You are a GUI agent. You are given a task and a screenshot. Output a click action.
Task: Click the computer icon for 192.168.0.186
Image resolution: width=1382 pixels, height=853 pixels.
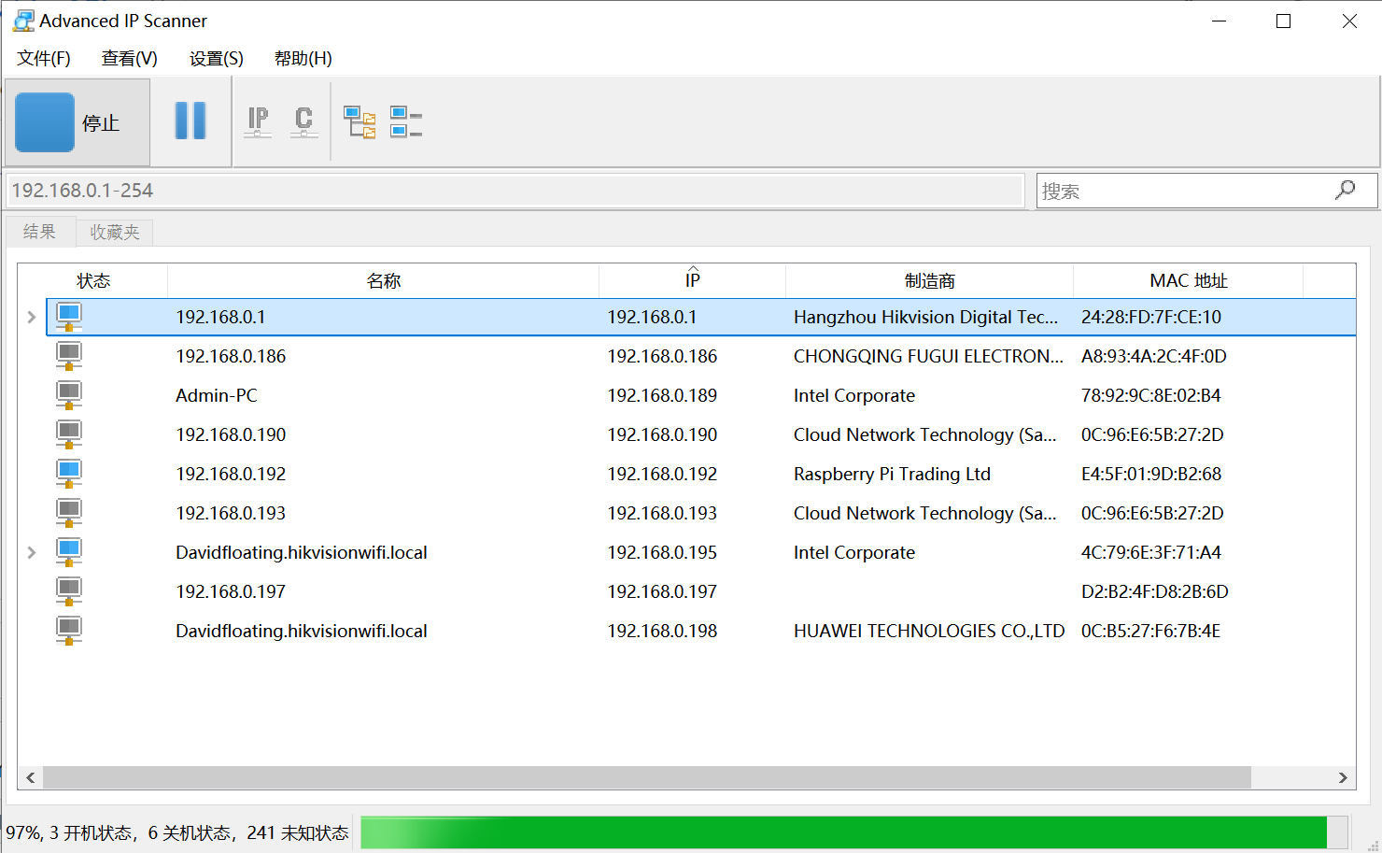(x=69, y=356)
